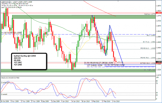Click the black 1.0309 current price tag
Image resolution: width=162 pixels, height=103 pixels.
[159, 62]
